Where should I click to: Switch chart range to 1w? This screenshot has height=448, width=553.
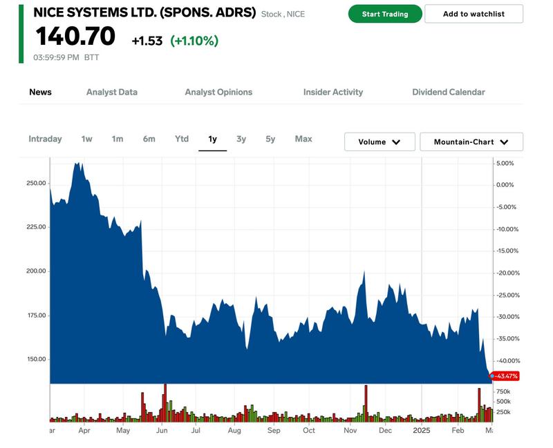(86, 139)
